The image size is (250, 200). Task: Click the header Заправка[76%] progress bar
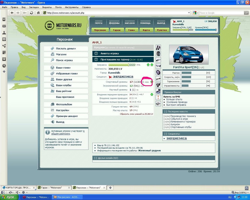coord(183,30)
